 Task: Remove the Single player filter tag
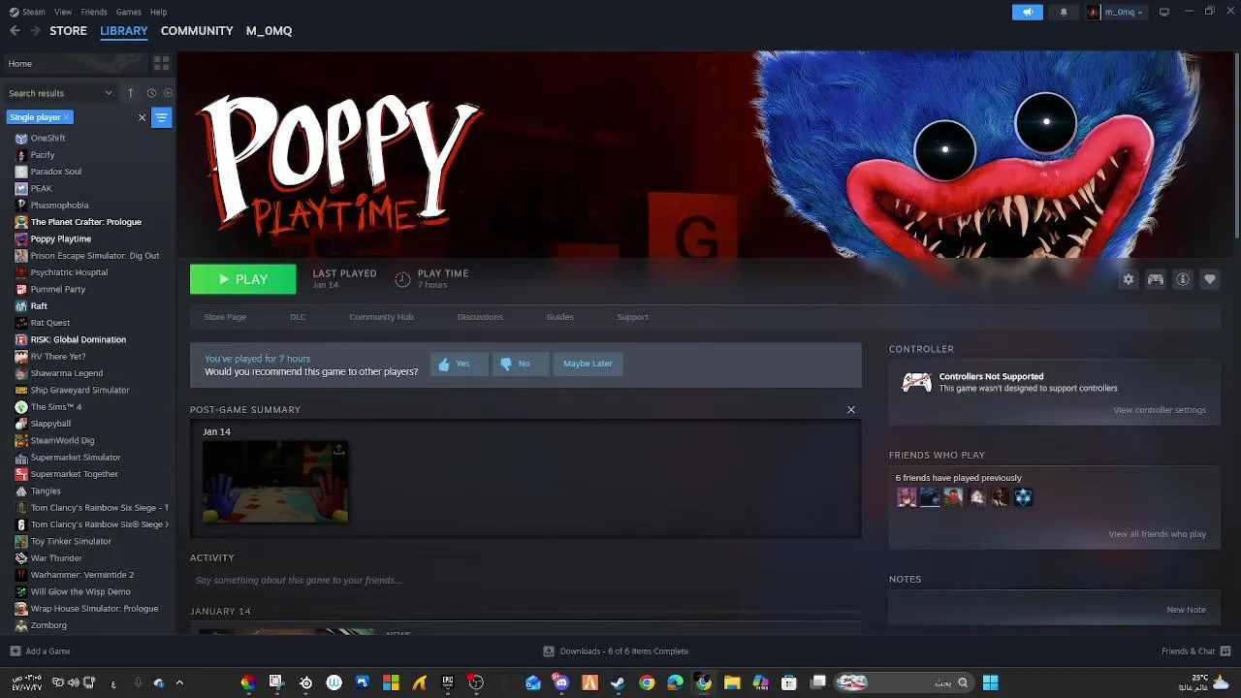click(67, 117)
